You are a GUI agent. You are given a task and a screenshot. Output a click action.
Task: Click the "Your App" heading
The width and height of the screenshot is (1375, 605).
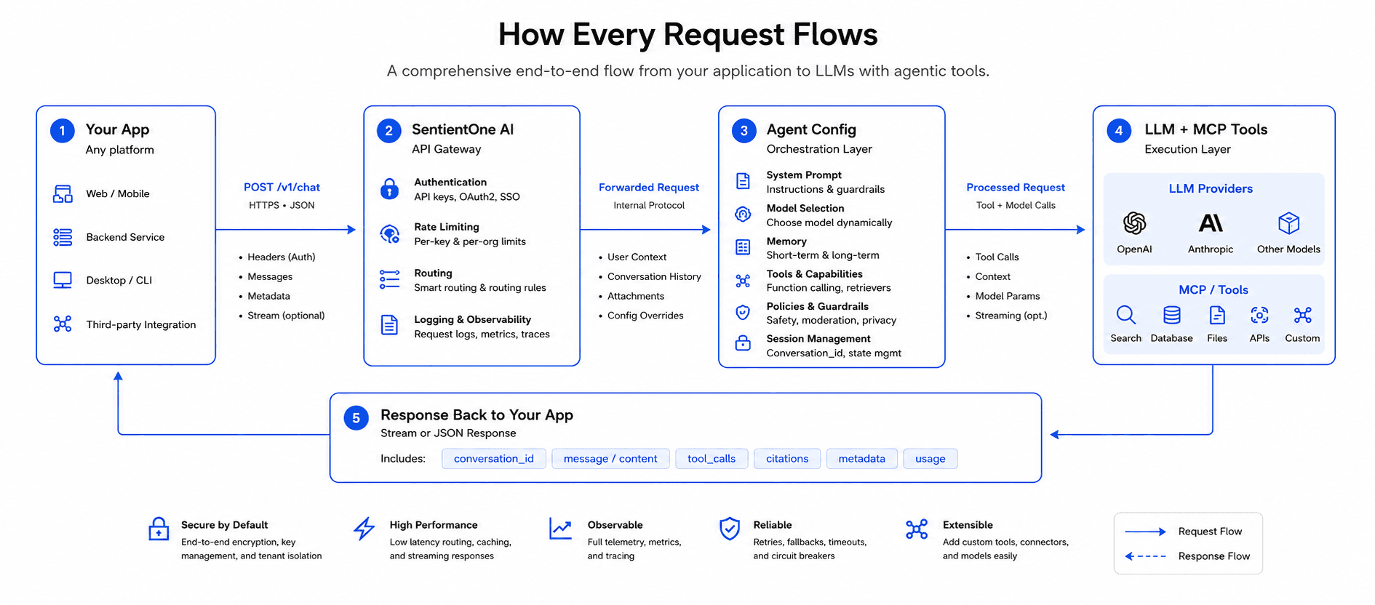coord(117,129)
